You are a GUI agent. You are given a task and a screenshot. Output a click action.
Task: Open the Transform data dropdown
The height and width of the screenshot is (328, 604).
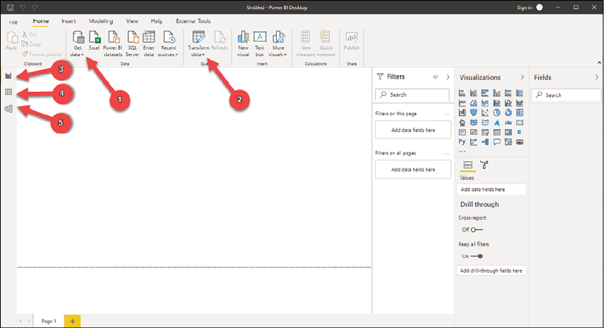pyautogui.click(x=198, y=44)
